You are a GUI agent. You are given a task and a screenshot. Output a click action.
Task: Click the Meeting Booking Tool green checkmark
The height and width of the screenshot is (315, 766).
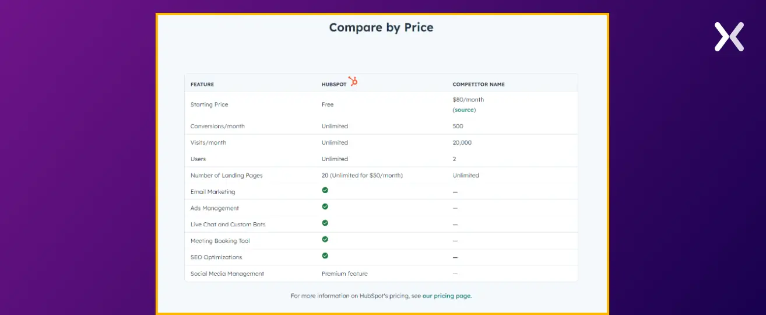tap(325, 239)
